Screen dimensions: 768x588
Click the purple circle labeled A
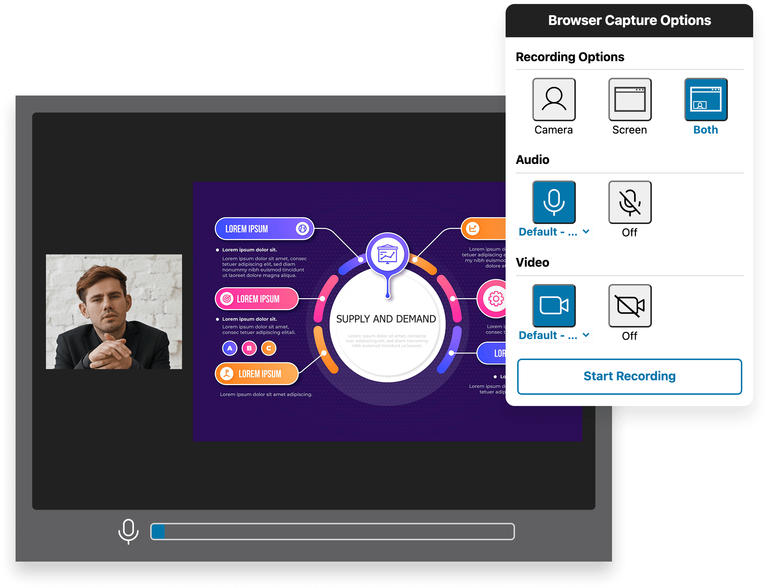(x=230, y=348)
